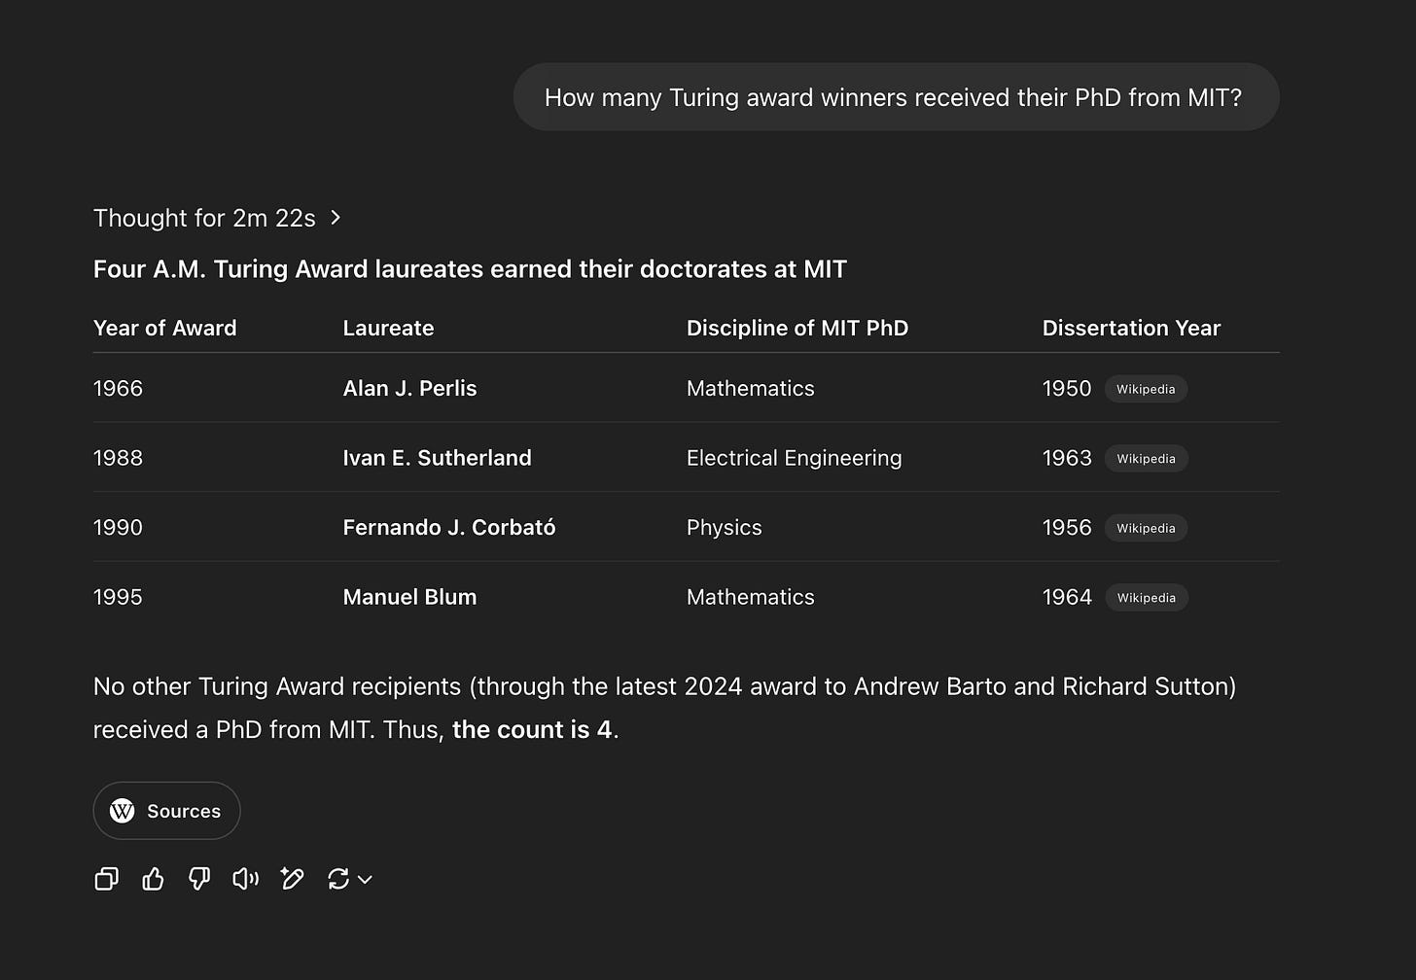Viewport: 1416px width, 980px height.
Task: Click the 'Manuel Blum' name cell
Action: 409,597
